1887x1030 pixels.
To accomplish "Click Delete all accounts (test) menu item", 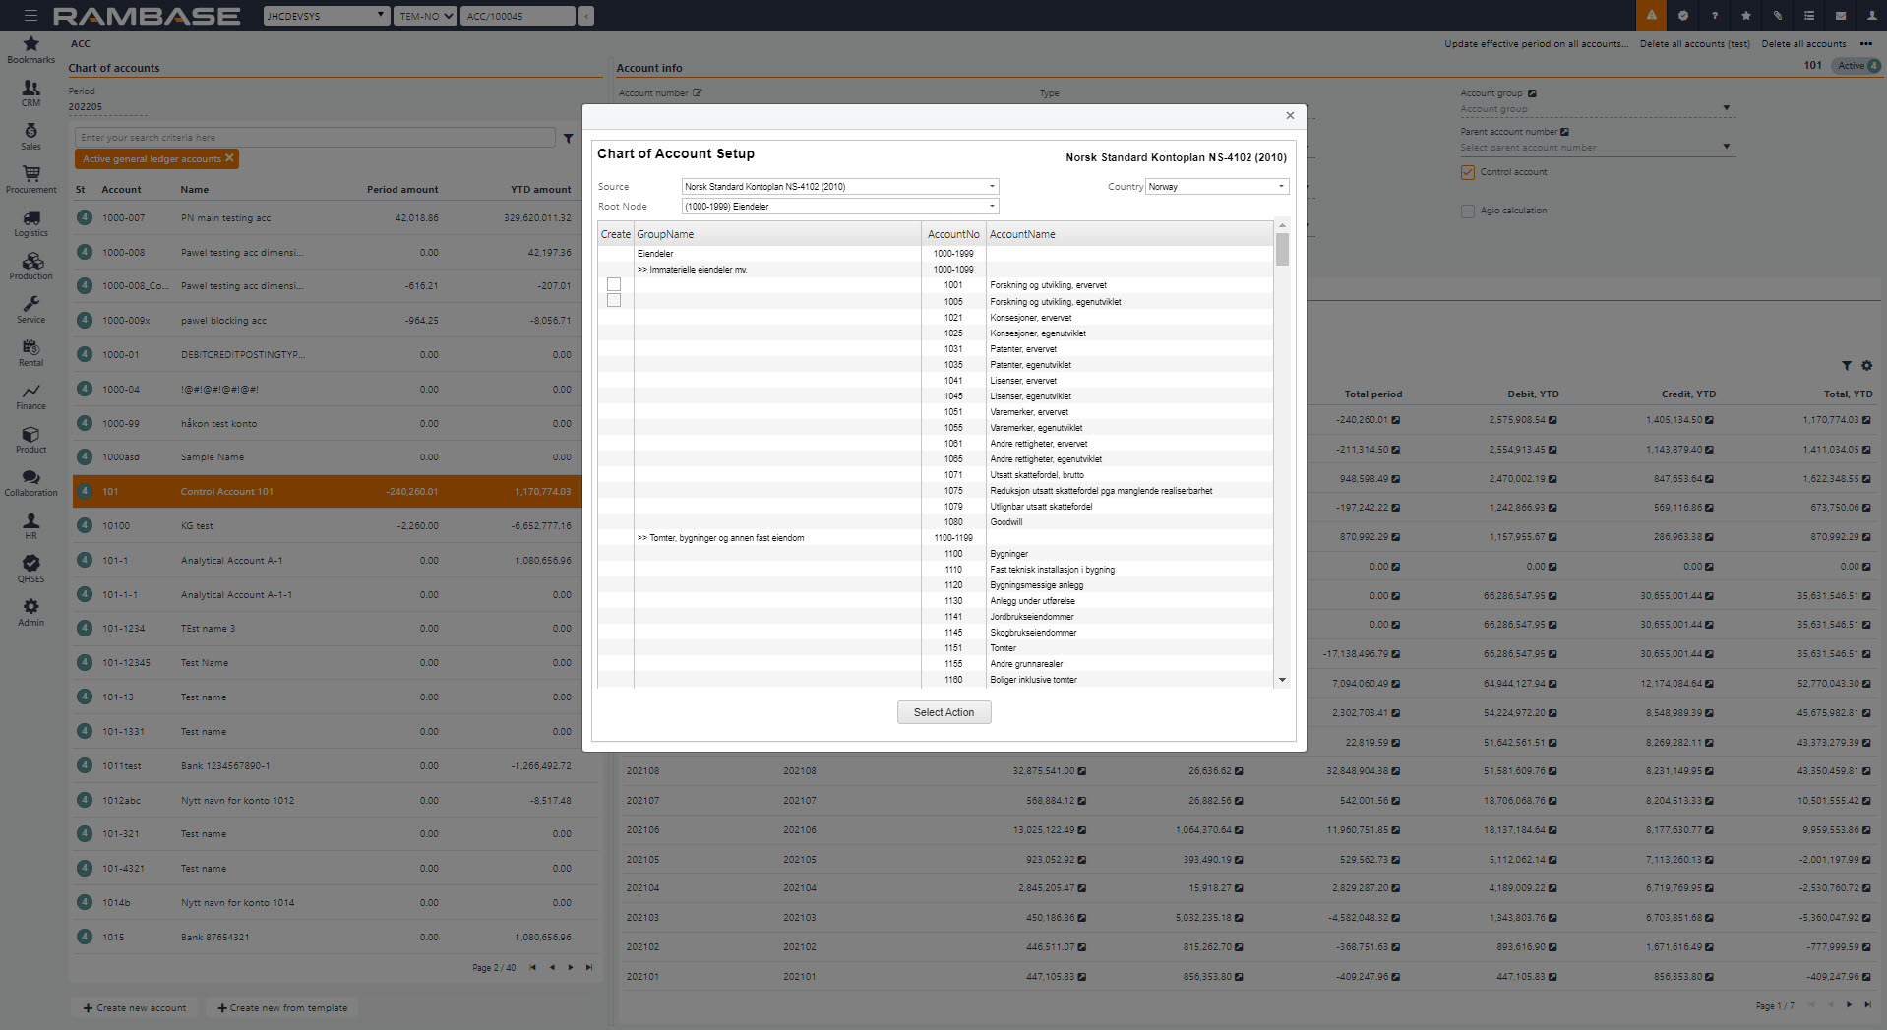I will pyautogui.click(x=1694, y=44).
